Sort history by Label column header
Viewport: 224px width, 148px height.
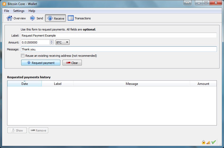pyautogui.click(x=57, y=84)
